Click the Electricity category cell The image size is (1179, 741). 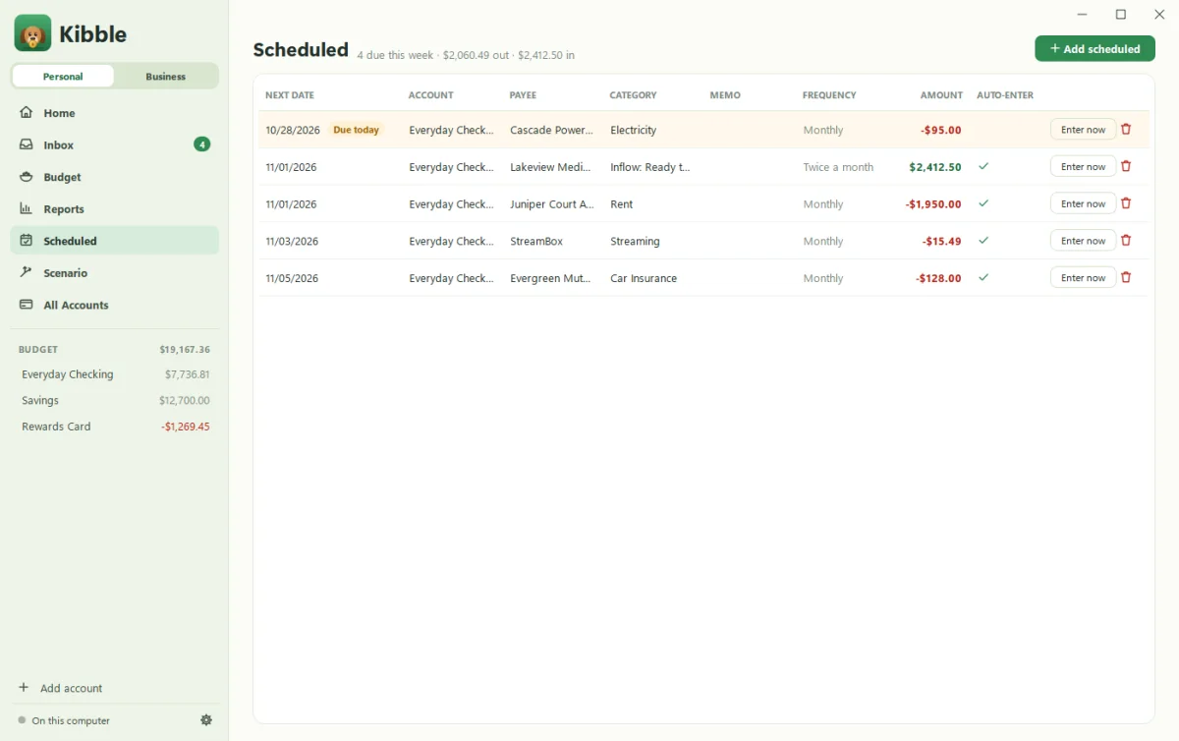[633, 130]
